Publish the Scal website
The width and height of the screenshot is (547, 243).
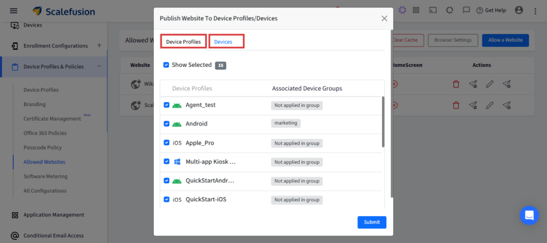[506, 105]
